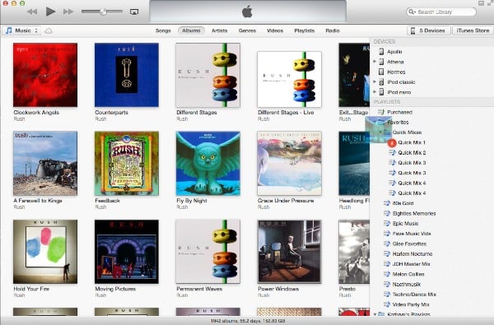Select the Hermes iPad icon

coord(381,72)
